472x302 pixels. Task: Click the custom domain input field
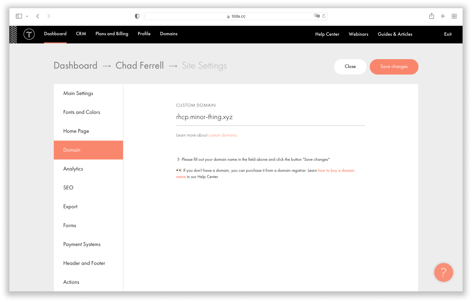pos(271,117)
